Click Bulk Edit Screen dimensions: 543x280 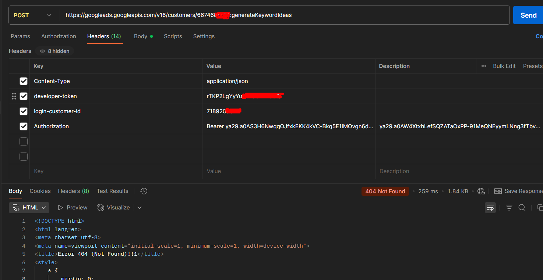pyautogui.click(x=504, y=66)
